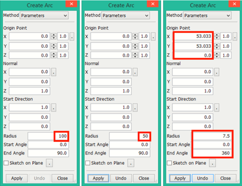
Task: Click Close in the left Create Arc dialog
Action: click(62, 178)
